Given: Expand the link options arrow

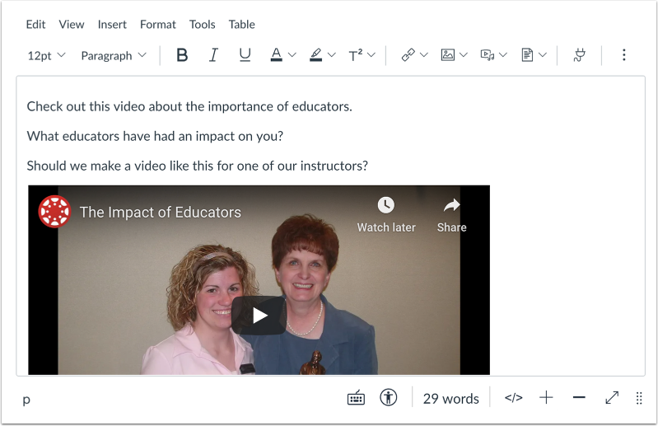Looking at the screenshot, I should point(424,55).
